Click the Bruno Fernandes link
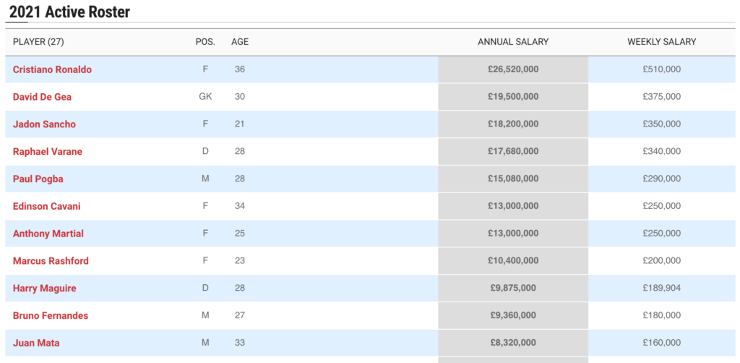This screenshot has width=740, height=363. click(49, 316)
